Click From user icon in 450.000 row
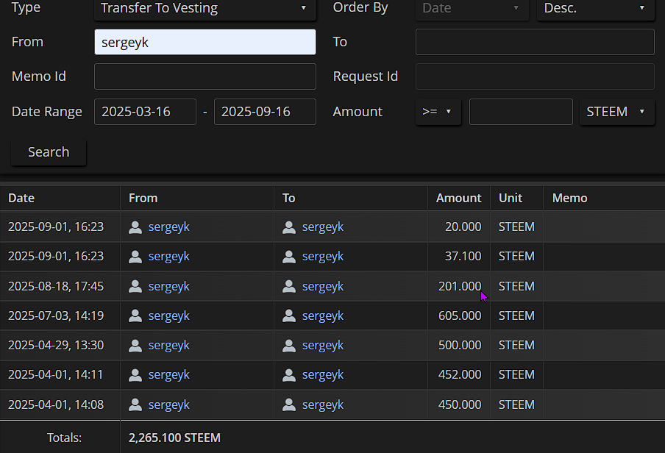 [x=135, y=404]
